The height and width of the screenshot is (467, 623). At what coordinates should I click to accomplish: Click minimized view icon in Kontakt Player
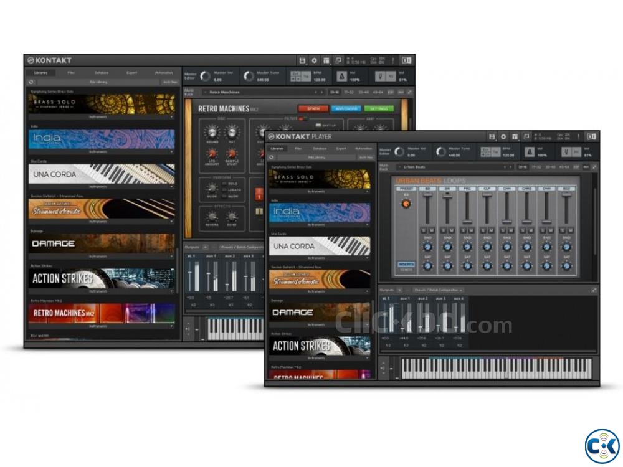tap(526, 137)
